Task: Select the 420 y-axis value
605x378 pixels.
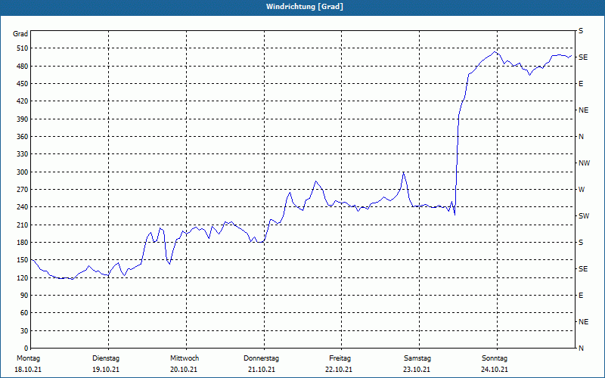Action: tap(22, 101)
